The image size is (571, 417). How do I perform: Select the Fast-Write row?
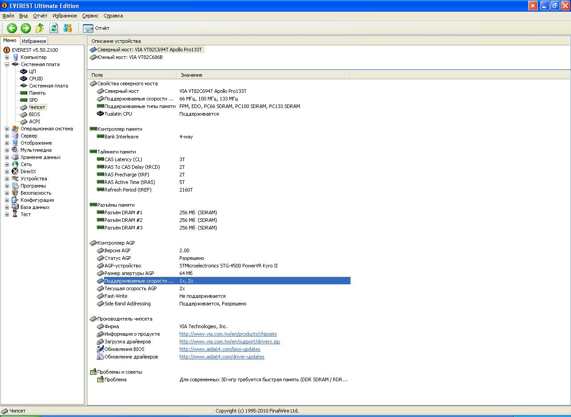(219, 296)
